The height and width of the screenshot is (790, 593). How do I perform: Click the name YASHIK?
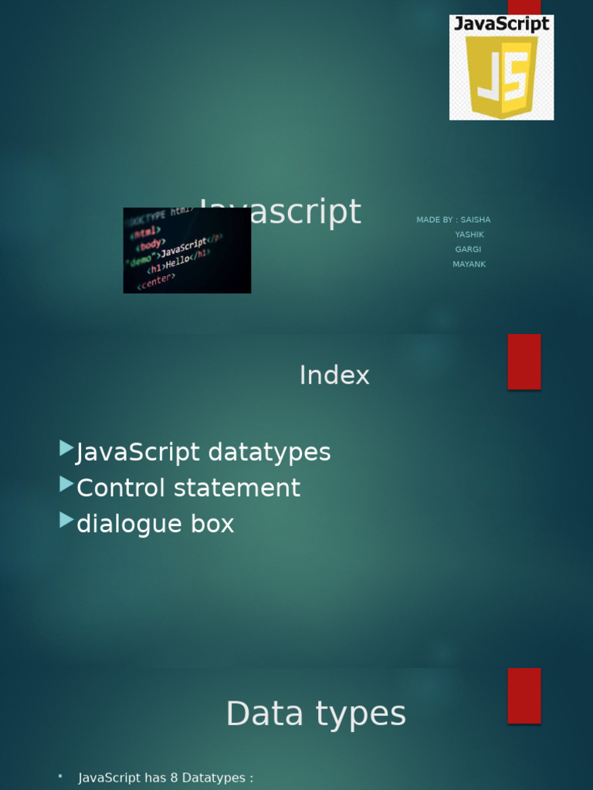469,235
